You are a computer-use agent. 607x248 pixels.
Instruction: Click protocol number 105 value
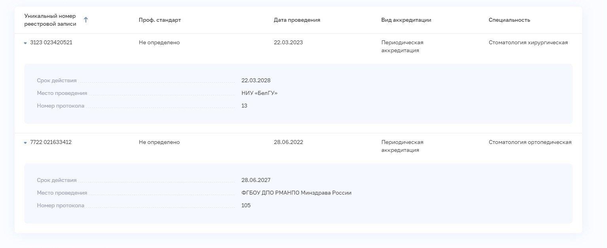[246, 205]
